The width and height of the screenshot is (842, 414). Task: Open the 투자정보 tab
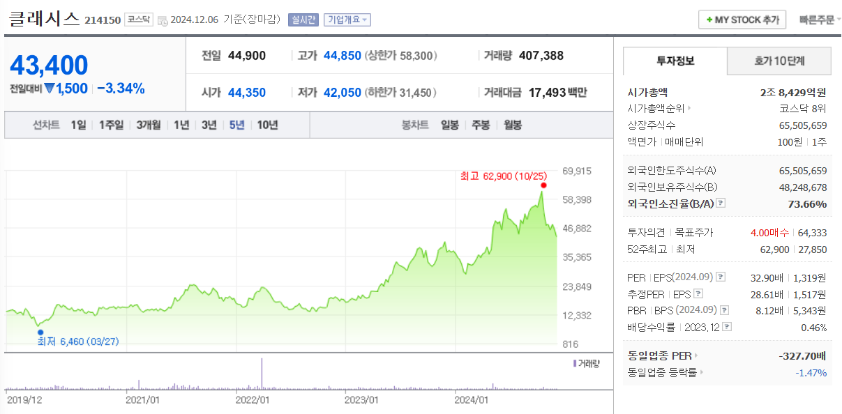pyautogui.click(x=675, y=61)
